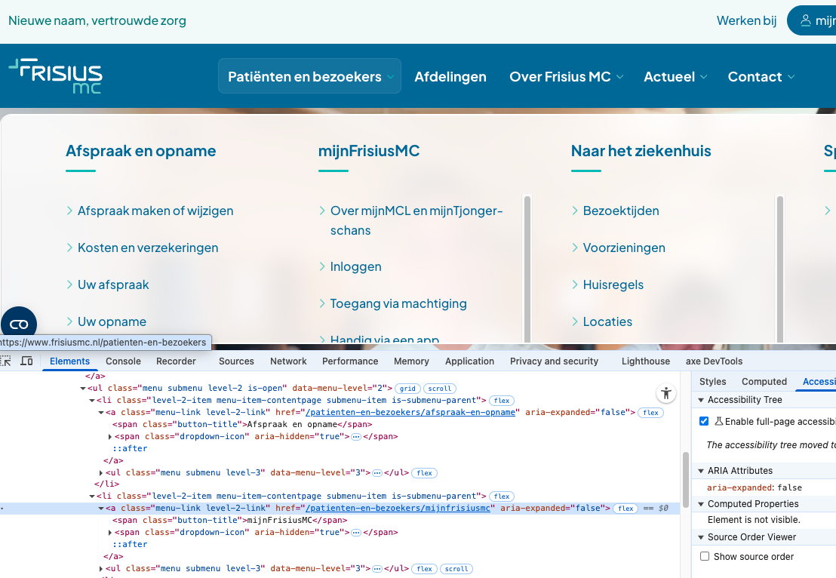Collapse the ul menu submenu level-2 node
Viewport: 836px width, 578px height.
(83, 389)
